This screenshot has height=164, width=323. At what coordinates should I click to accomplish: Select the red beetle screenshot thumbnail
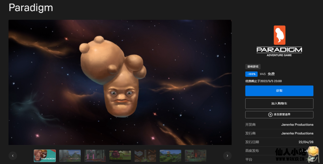point(120,156)
